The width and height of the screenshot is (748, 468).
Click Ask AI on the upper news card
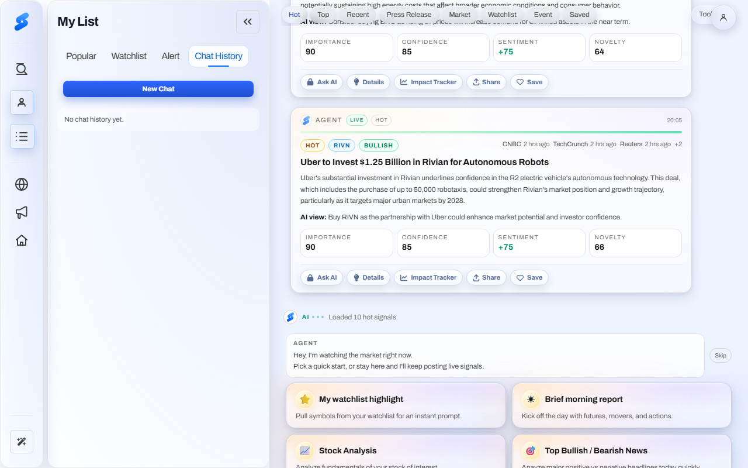pyautogui.click(x=321, y=82)
